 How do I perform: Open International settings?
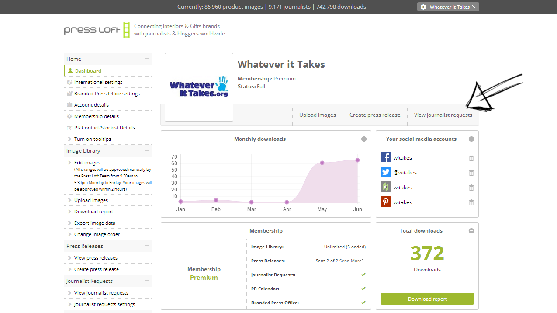pos(98,82)
